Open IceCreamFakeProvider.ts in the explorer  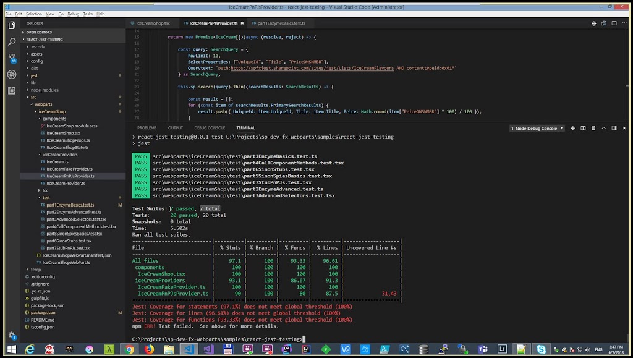[69, 169]
